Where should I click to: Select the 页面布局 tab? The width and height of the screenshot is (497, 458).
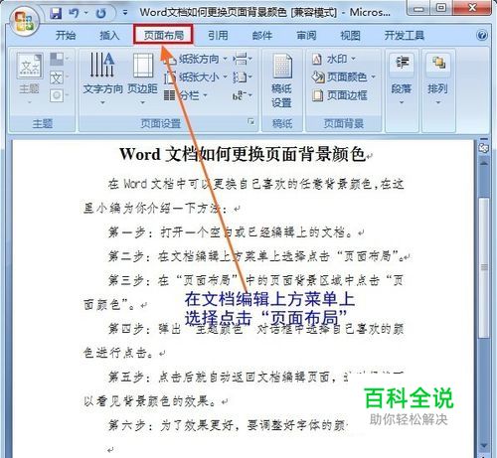point(164,35)
